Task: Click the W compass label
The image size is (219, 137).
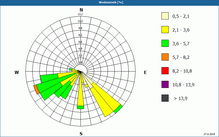Action: pyautogui.click(x=17, y=72)
